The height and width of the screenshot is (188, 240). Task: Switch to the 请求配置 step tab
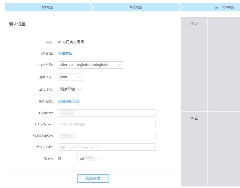click(47, 7)
